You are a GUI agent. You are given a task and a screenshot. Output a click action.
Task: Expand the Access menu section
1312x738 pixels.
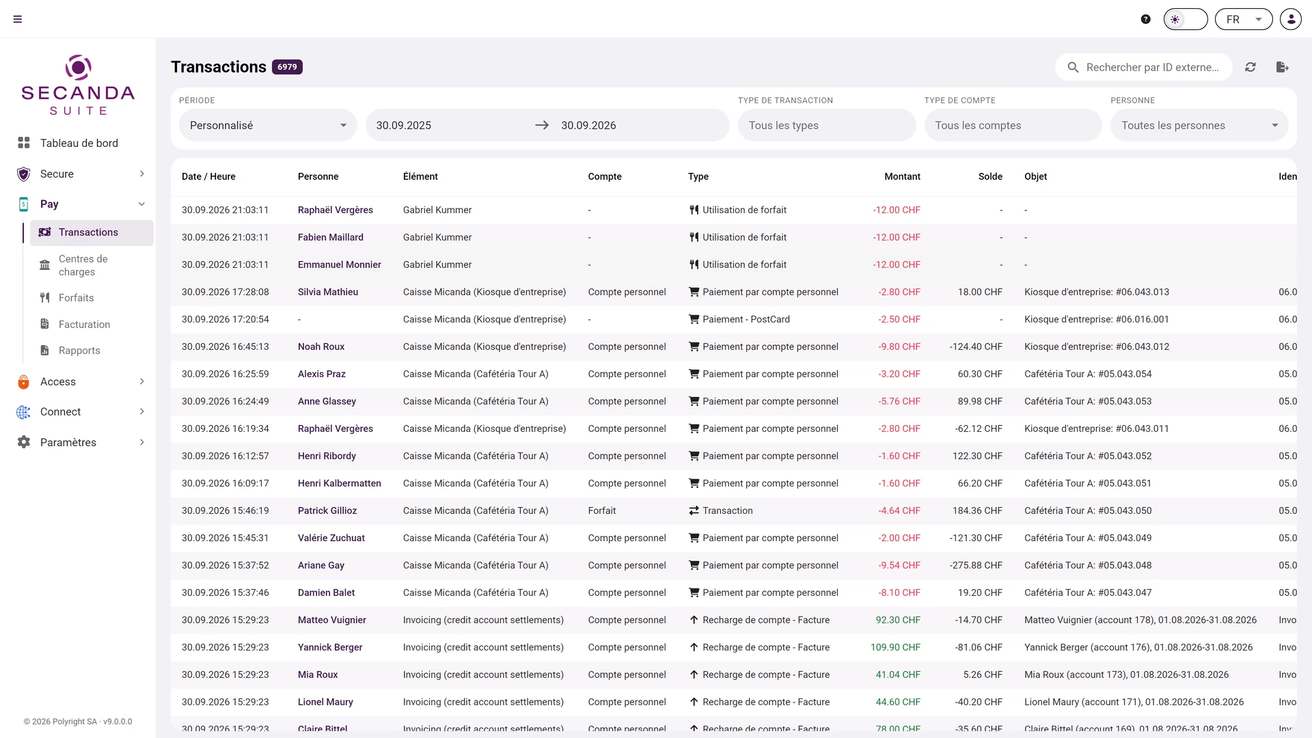pyautogui.click(x=81, y=381)
